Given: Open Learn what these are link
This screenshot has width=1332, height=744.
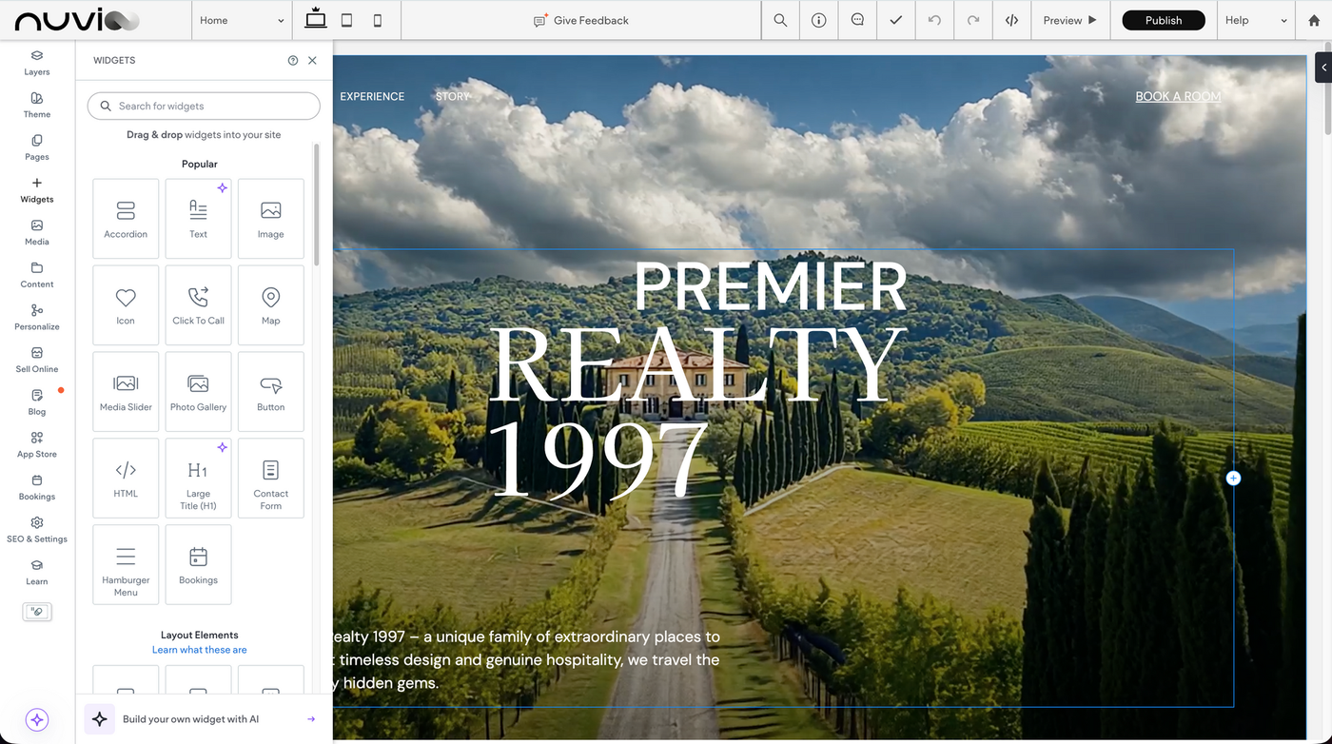Looking at the screenshot, I should 199,649.
